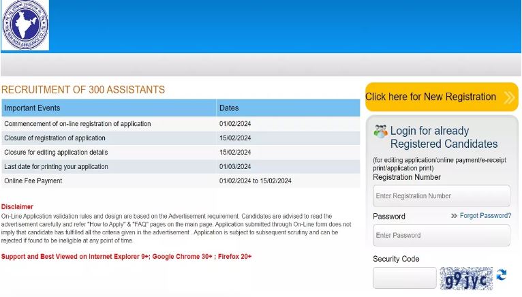The width and height of the screenshot is (522, 297).
Task: Click the users icon beside the Login heading
Action: pyautogui.click(x=380, y=131)
